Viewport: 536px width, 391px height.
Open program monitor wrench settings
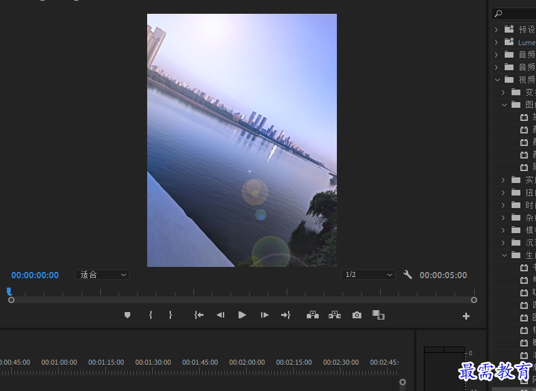pyautogui.click(x=408, y=274)
